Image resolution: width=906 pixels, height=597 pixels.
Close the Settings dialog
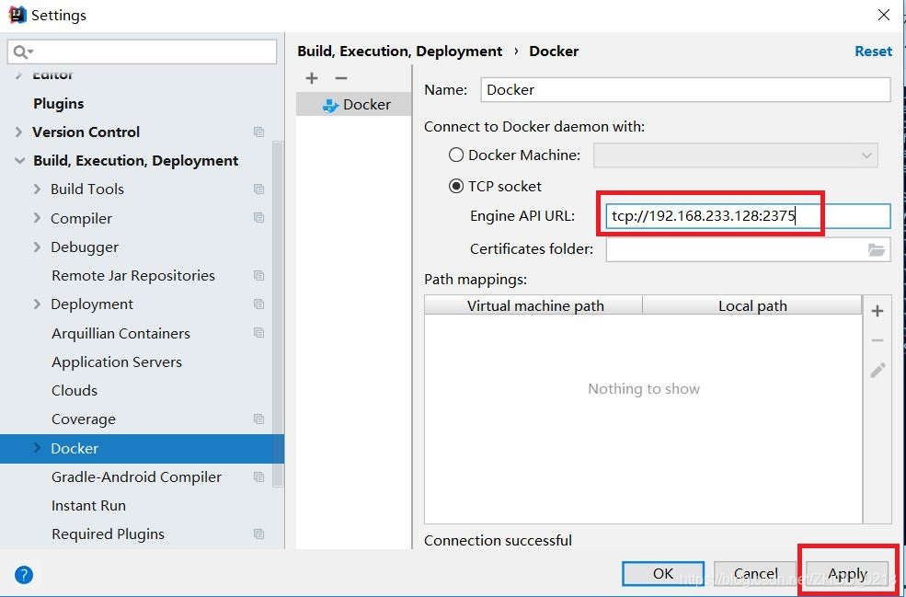click(884, 15)
